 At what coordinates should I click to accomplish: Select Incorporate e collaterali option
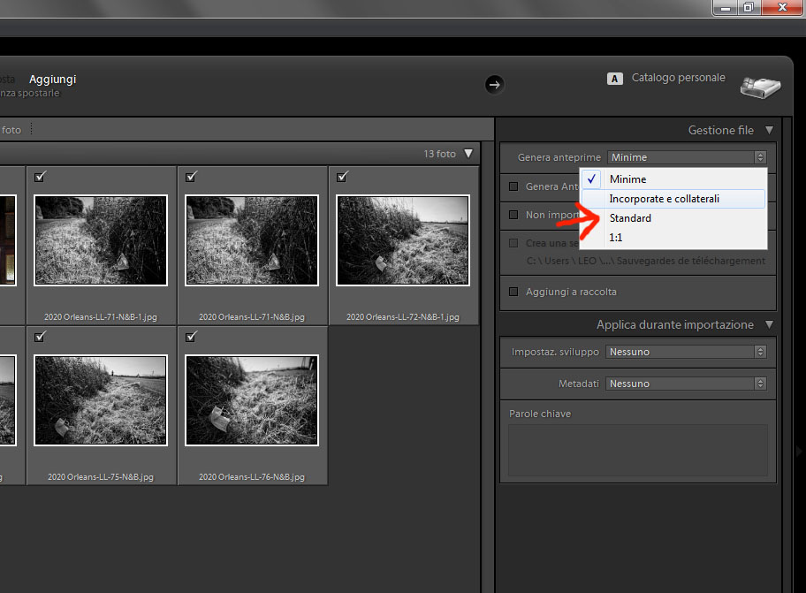click(x=673, y=198)
